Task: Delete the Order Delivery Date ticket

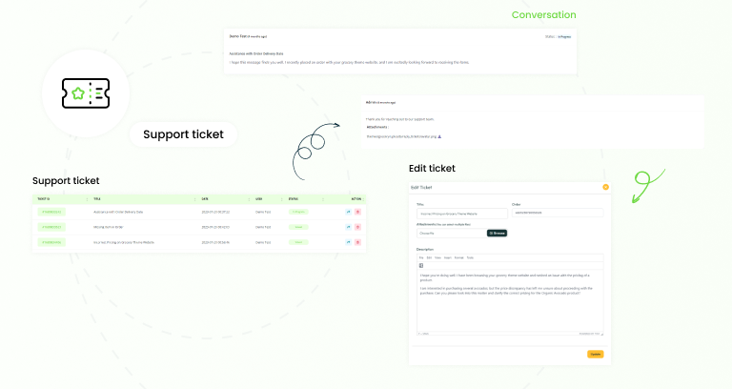Action: pos(358,212)
